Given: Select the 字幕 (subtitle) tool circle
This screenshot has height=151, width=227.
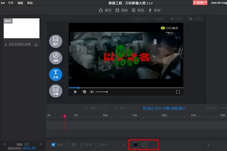Looking at the screenshot, I should click(x=55, y=91).
